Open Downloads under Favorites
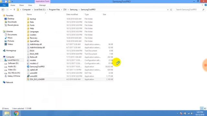The image size is (207, 116). [x=12, y=22]
